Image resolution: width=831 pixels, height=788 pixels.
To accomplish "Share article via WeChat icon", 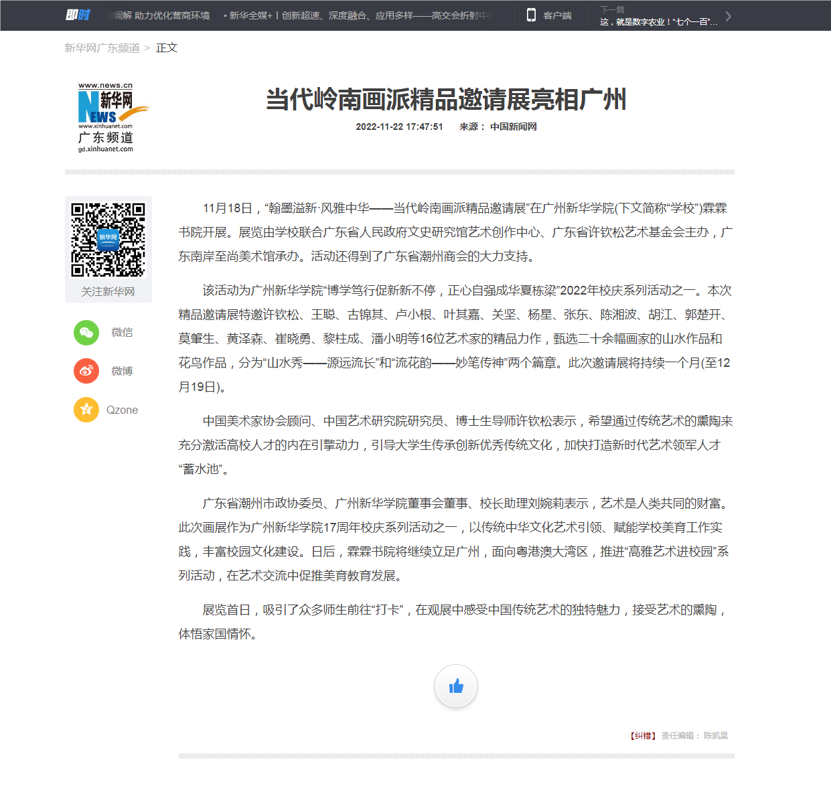I will (x=86, y=333).
